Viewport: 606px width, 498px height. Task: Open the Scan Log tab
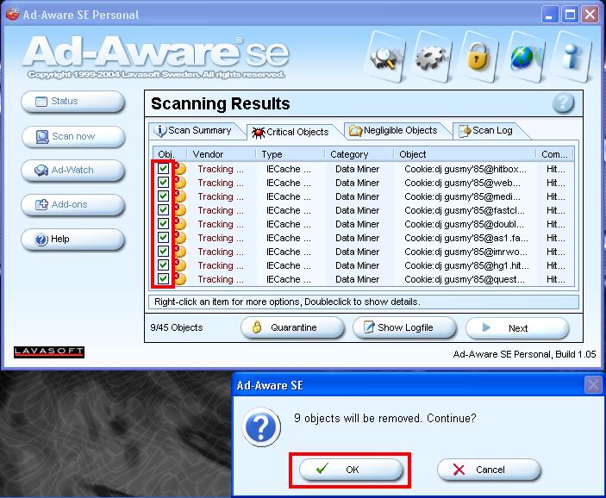[x=489, y=131]
